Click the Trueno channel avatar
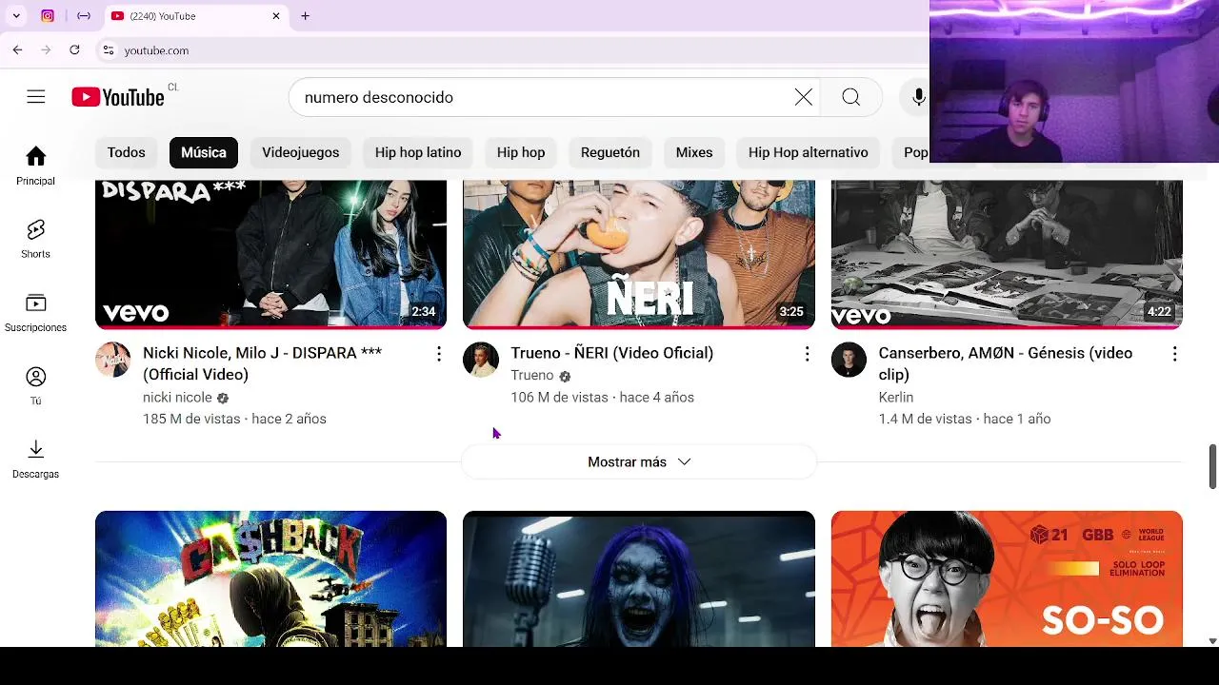The image size is (1219, 685). pyautogui.click(x=480, y=360)
